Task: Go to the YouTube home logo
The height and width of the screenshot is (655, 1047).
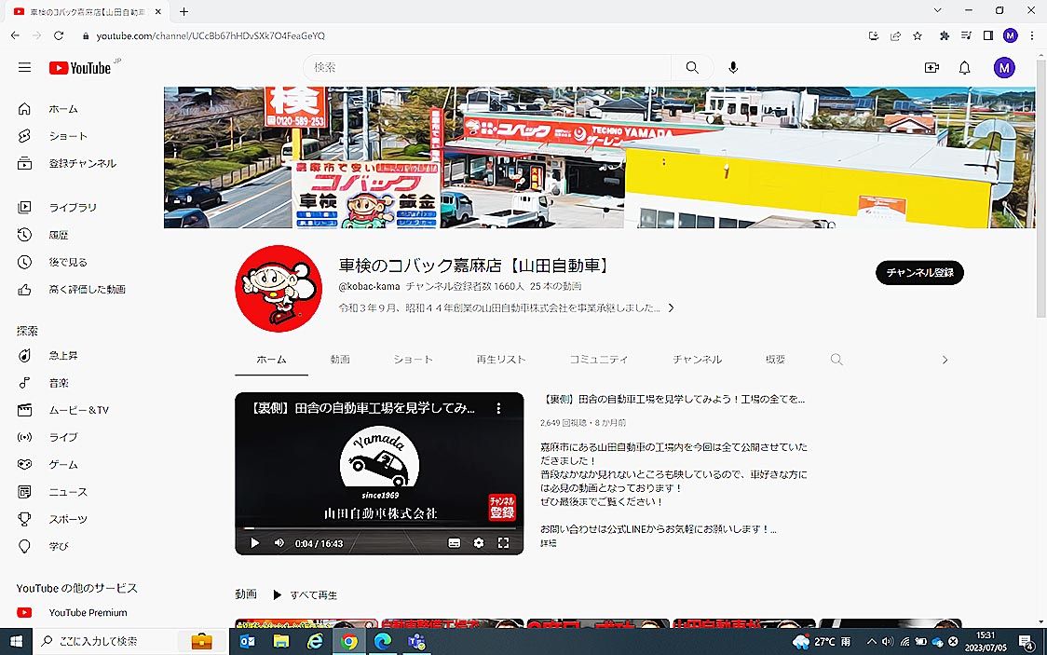Action: [80, 68]
